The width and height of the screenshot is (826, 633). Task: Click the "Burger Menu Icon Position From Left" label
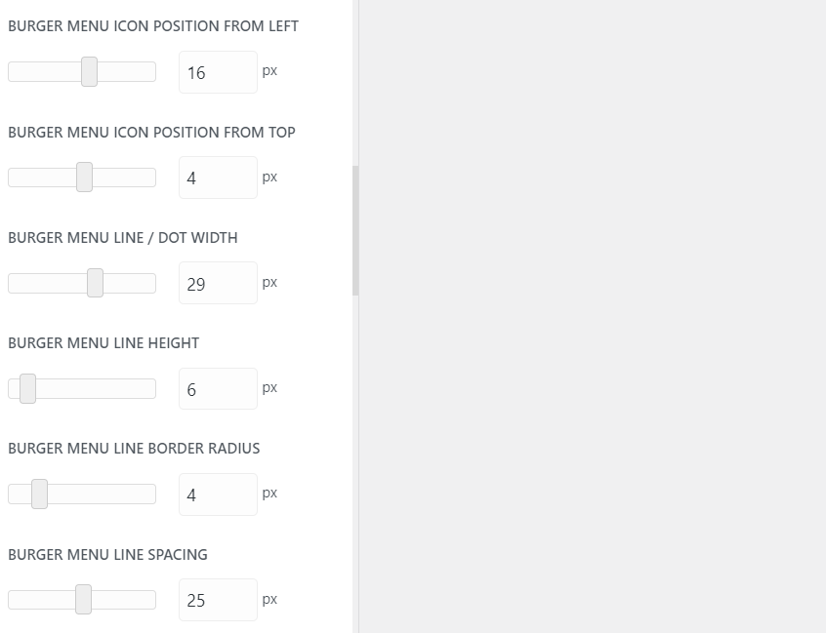coord(153,26)
